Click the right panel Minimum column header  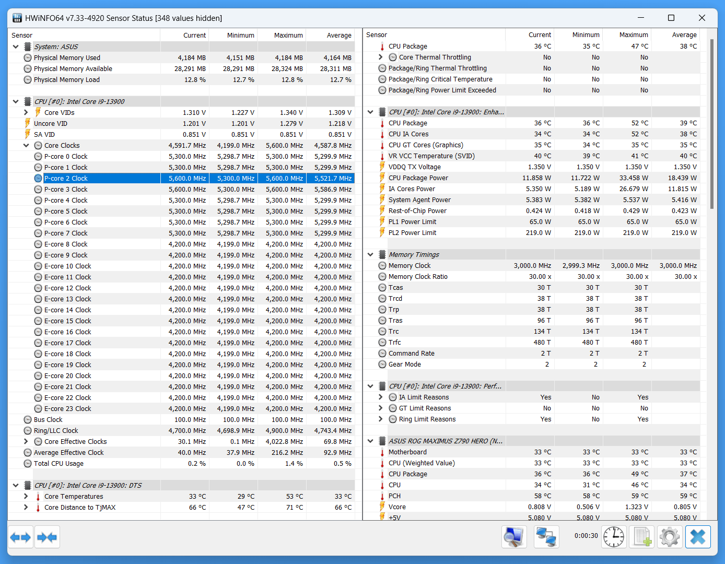tap(578, 34)
